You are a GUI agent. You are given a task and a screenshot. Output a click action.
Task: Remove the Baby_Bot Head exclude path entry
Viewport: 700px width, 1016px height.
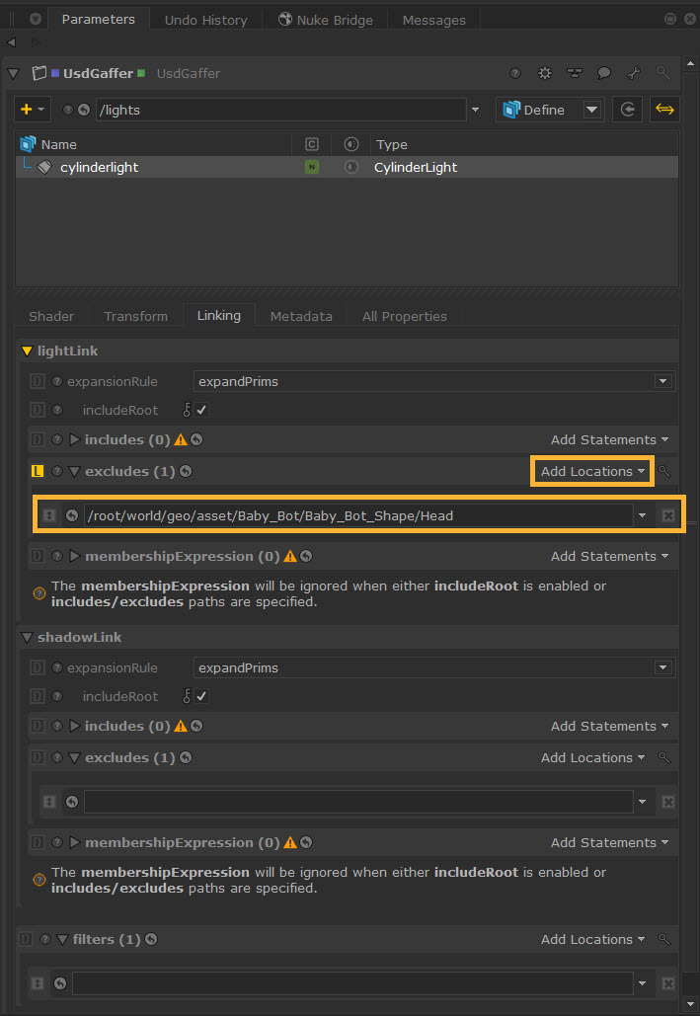point(668,515)
